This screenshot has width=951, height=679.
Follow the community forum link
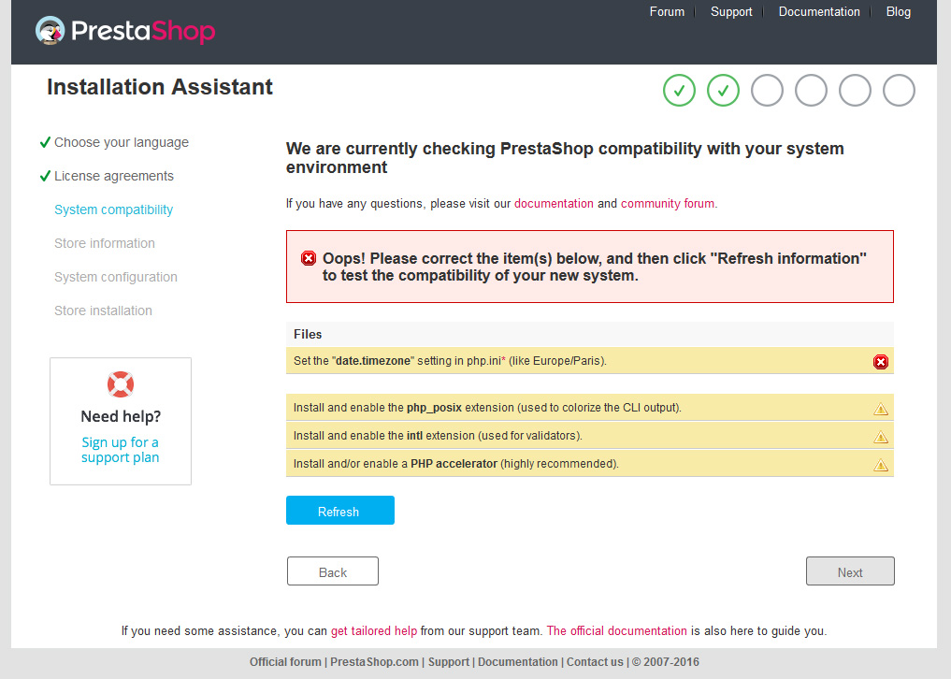click(x=667, y=203)
